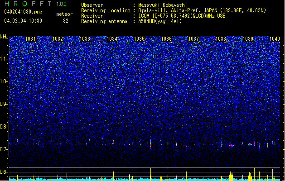Click the yellow 'meteor' count label

64,14
